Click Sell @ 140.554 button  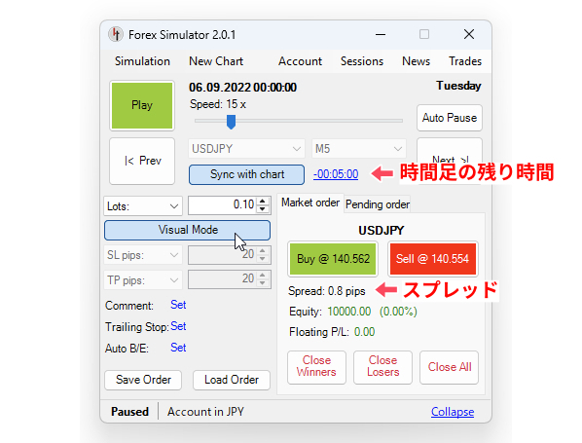point(433,259)
